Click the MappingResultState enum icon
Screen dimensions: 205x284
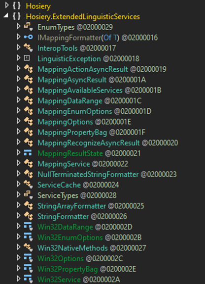click(x=28, y=153)
